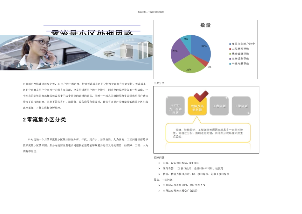Select the blue legend swatch for 覆盖方向用户较少
This screenshot has height=214, width=302.
pos(230,44)
